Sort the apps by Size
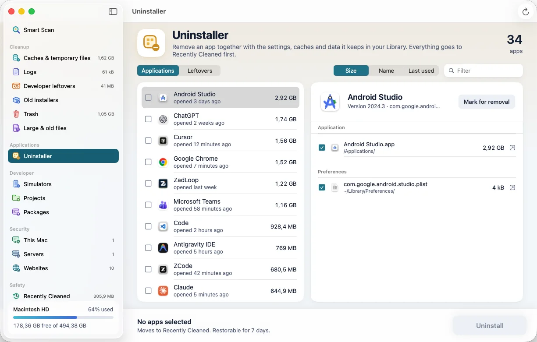Screen dimensions: 537x342 tap(351, 71)
